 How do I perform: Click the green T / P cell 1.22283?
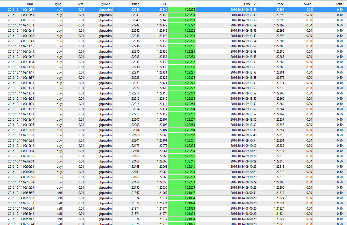[x=182, y=57]
